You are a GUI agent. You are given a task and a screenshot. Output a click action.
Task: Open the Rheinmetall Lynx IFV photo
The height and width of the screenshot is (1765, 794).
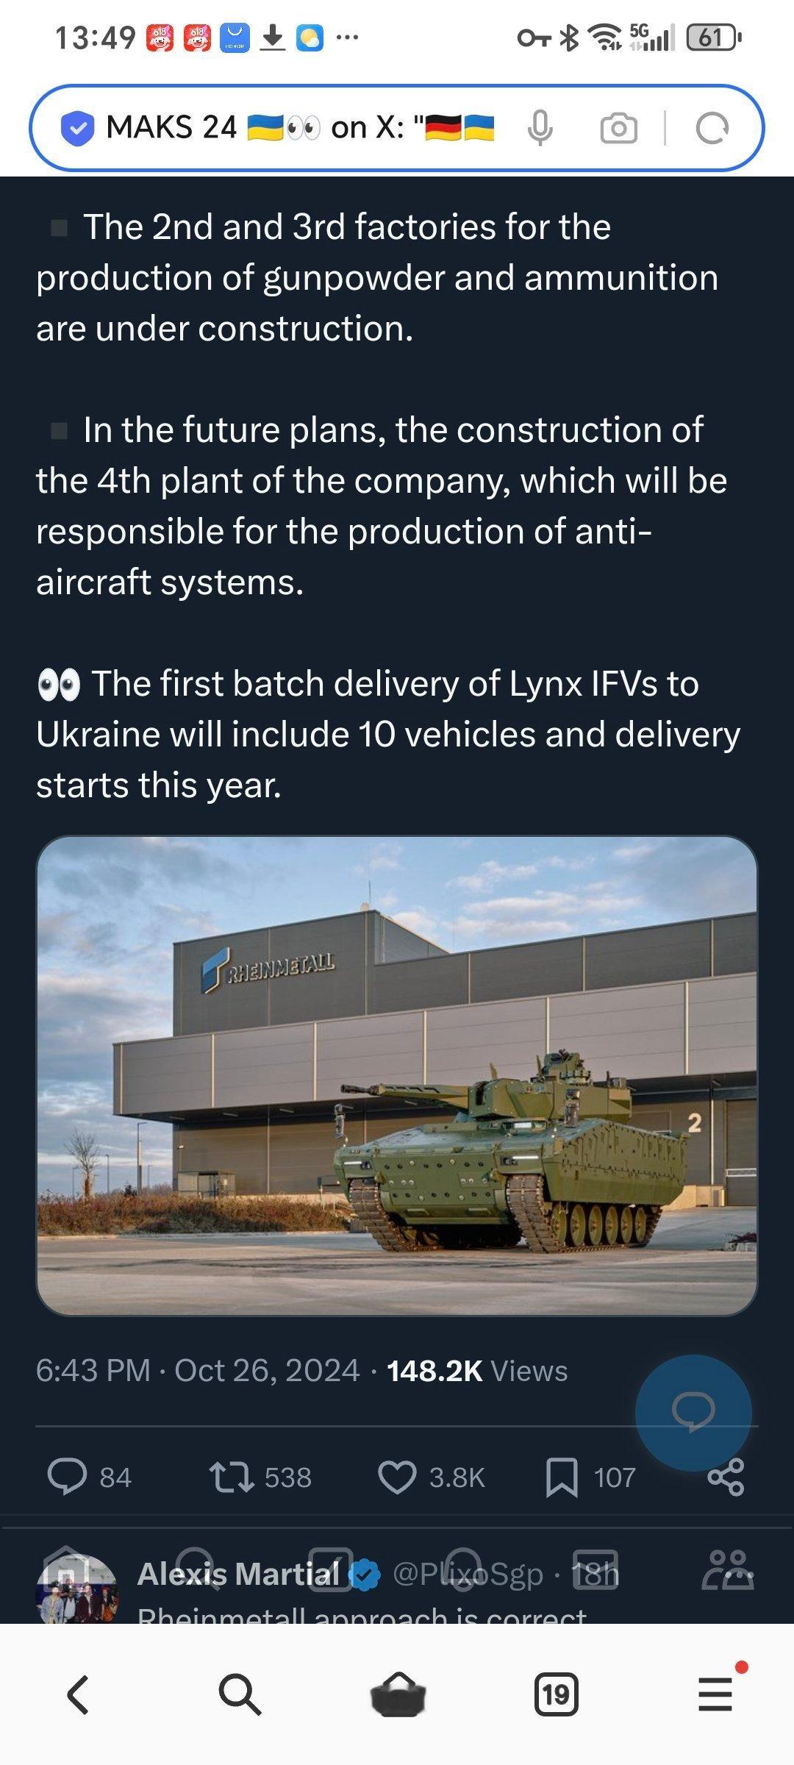[x=397, y=1075]
